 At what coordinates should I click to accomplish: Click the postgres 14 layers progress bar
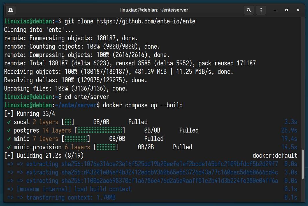tap(100, 130)
